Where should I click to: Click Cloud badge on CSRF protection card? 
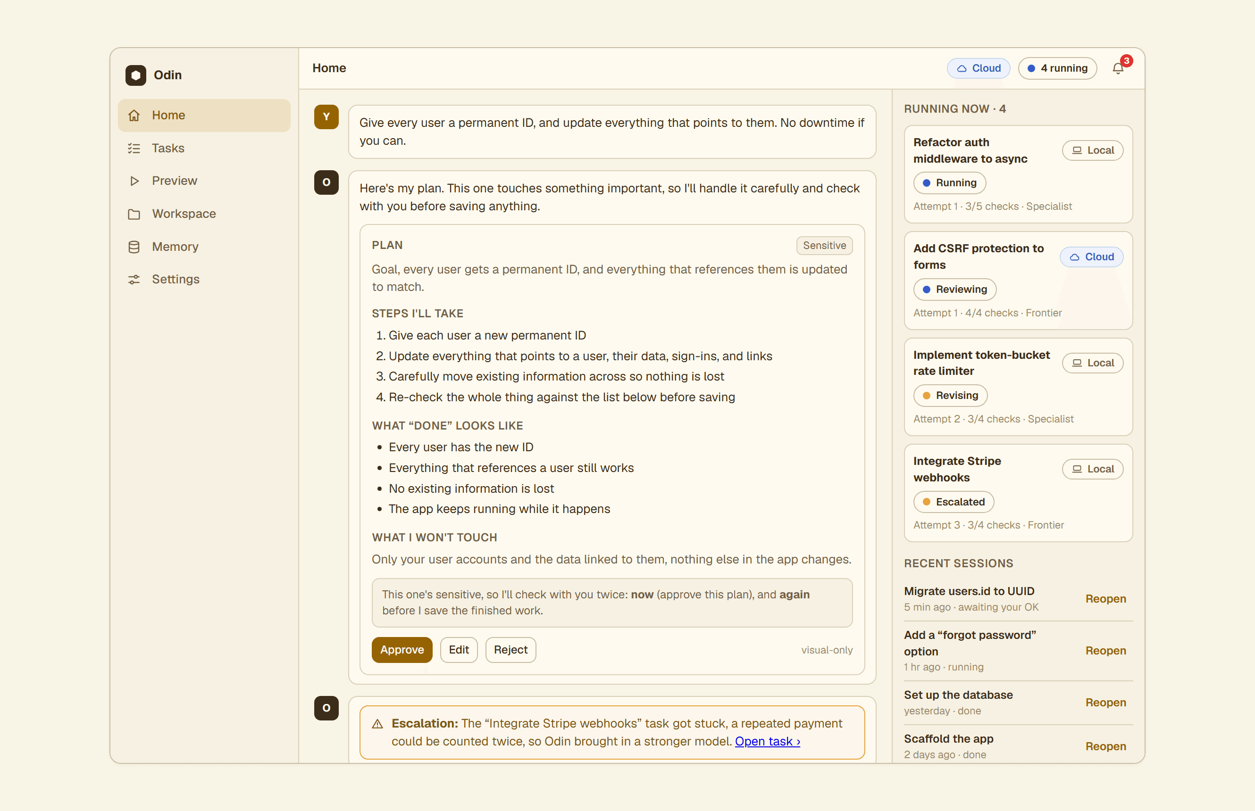(x=1091, y=257)
